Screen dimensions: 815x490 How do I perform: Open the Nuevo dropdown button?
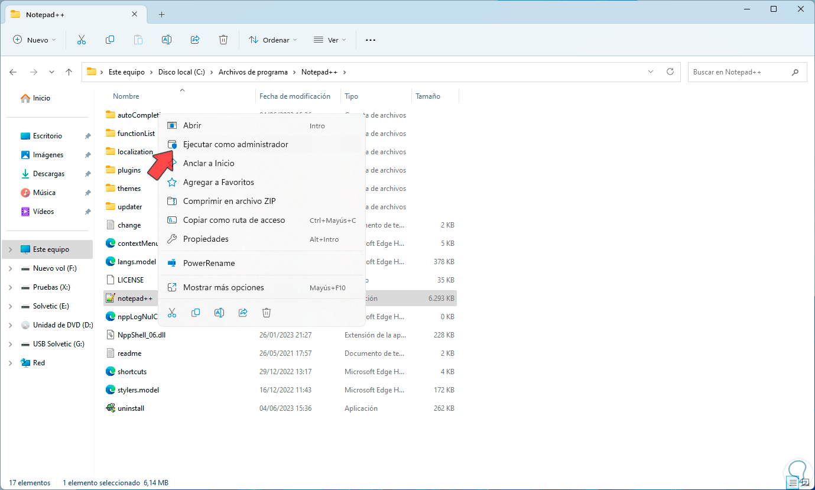tap(34, 40)
